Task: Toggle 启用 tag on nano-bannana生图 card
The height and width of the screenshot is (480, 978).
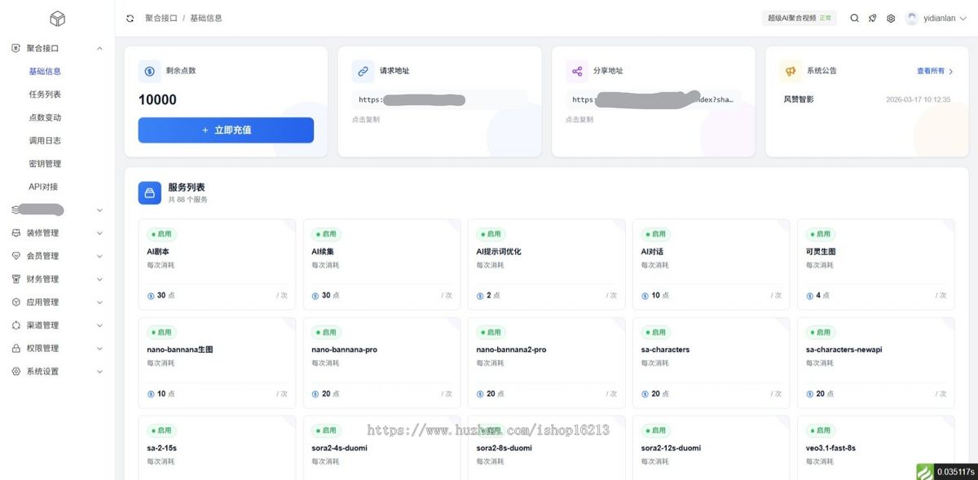Action: tap(161, 332)
